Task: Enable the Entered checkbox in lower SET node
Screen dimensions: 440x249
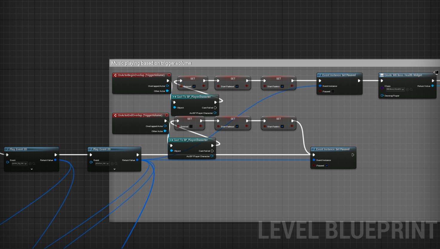Action: click(x=191, y=127)
